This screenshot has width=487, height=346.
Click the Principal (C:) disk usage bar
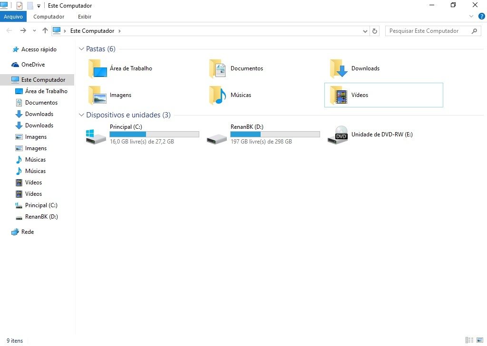(155, 134)
